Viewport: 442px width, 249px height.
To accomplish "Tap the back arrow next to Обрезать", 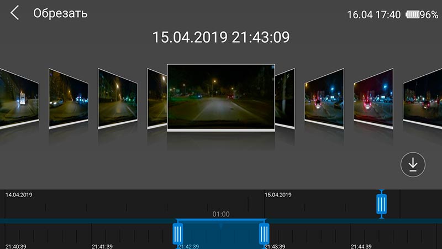I will [15, 13].
